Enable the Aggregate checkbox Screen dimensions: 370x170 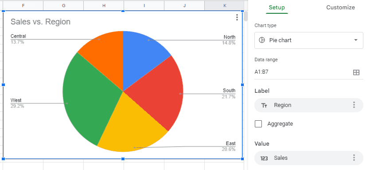258,124
